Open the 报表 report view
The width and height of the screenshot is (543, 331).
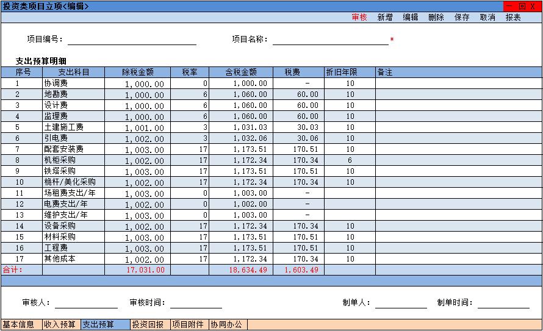coord(513,18)
